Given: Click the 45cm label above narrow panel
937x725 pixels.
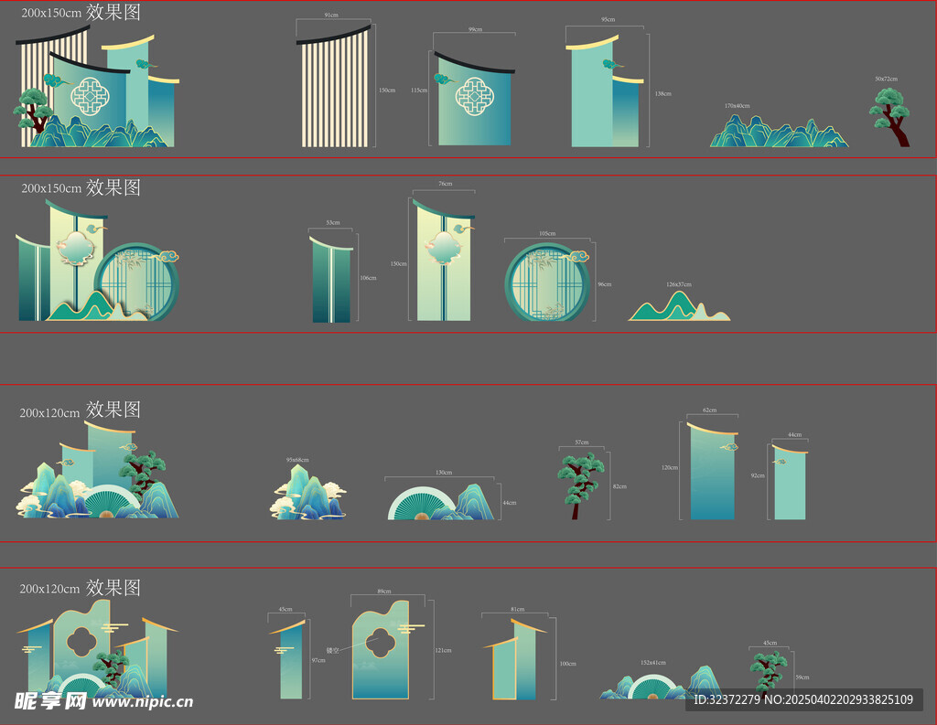Looking at the screenshot, I should (x=285, y=610).
